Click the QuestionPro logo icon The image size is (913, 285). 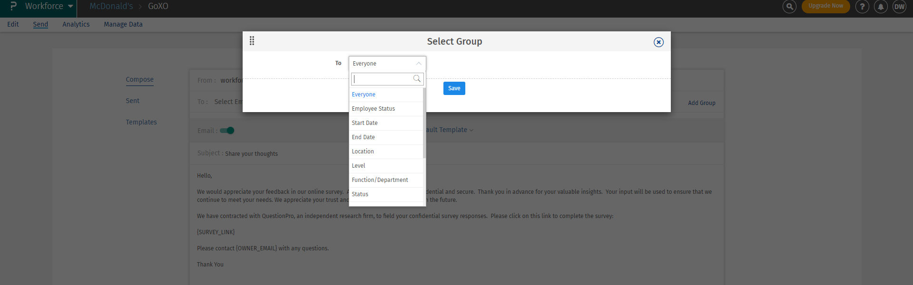pos(13,6)
